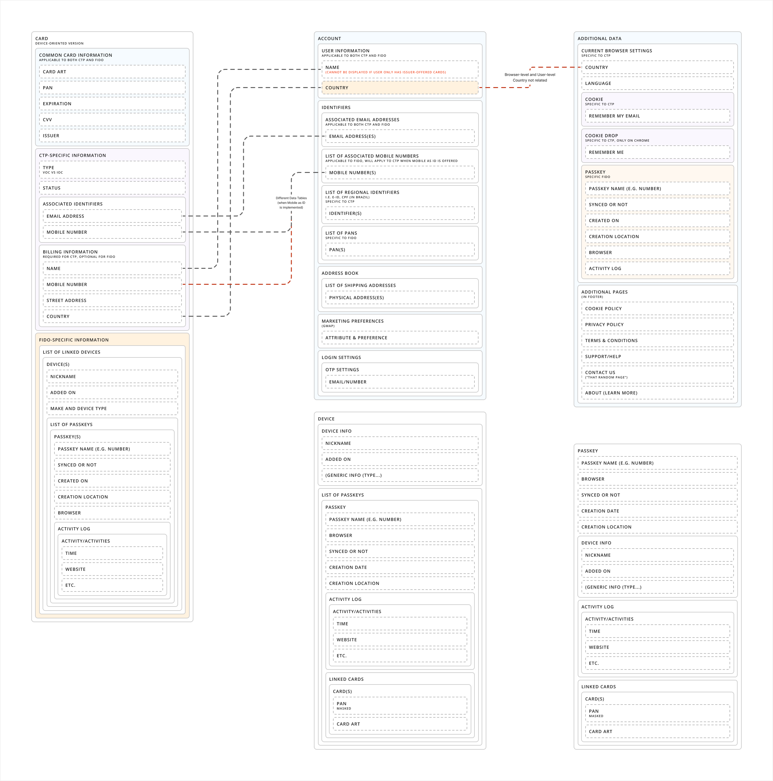773x781 pixels.
Task: Select the COOKIE POLICY page box
Action: pyautogui.click(x=657, y=309)
